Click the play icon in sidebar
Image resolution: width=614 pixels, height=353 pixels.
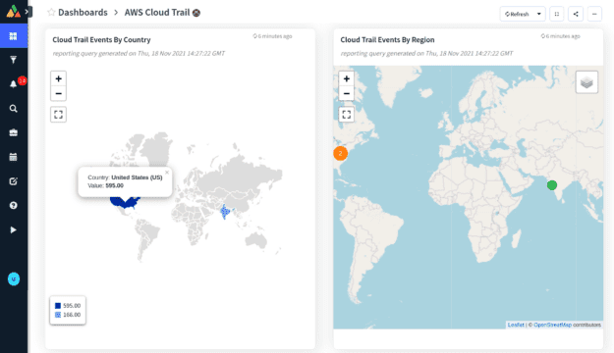(14, 229)
